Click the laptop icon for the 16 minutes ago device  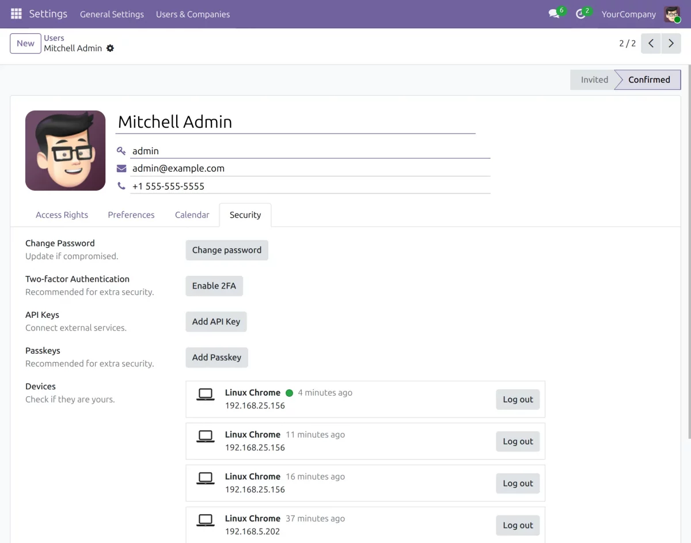pyautogui.click(x=206, y=479)
